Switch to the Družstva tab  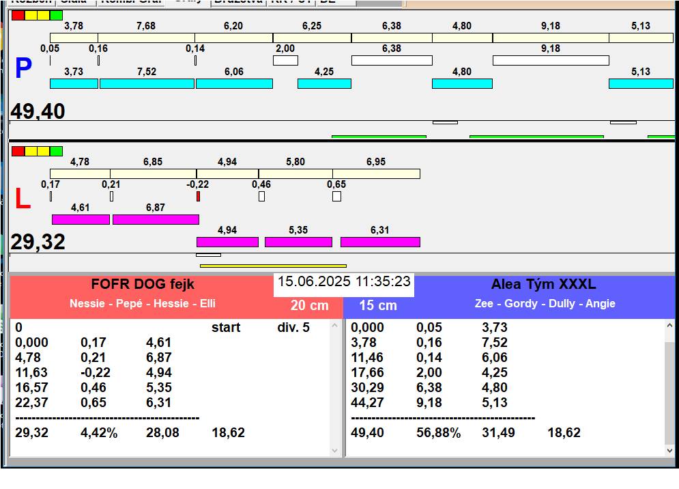point(238,2)
